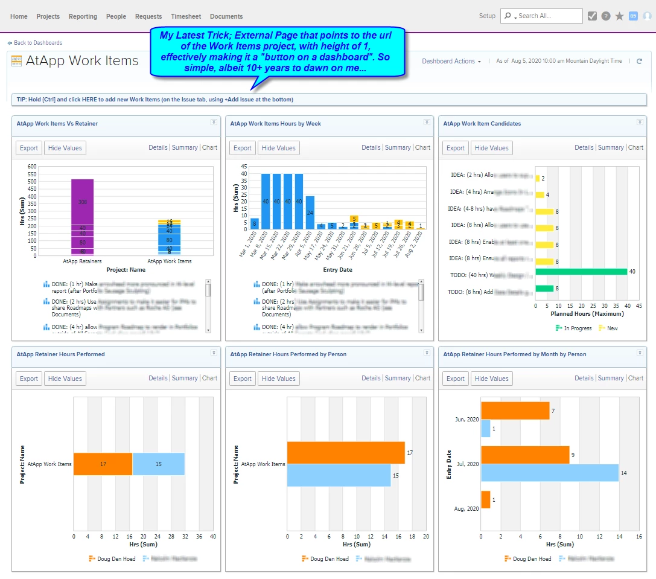Expand the Retainer Hours Performed by Person panel menu

pyautogui.click(x=427, y=353)
